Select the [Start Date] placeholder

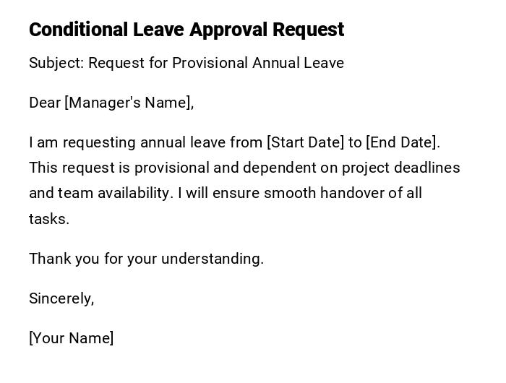tap(305, 142)
